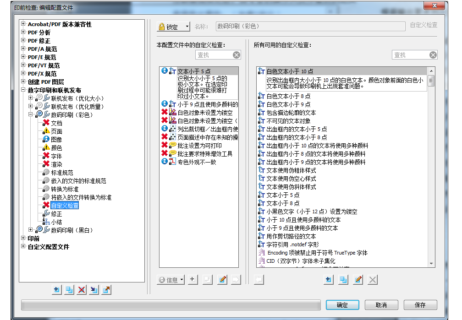The image size is (462, 320).
Task: Expand the 数码印刷（黑白） profile node
Action: coord(31,230)
